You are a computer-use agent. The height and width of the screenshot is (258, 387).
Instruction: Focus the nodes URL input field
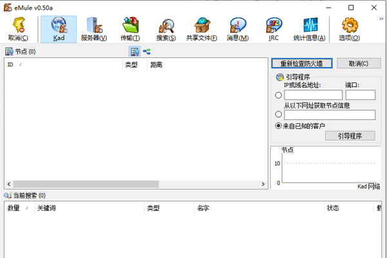coord(330,115)
